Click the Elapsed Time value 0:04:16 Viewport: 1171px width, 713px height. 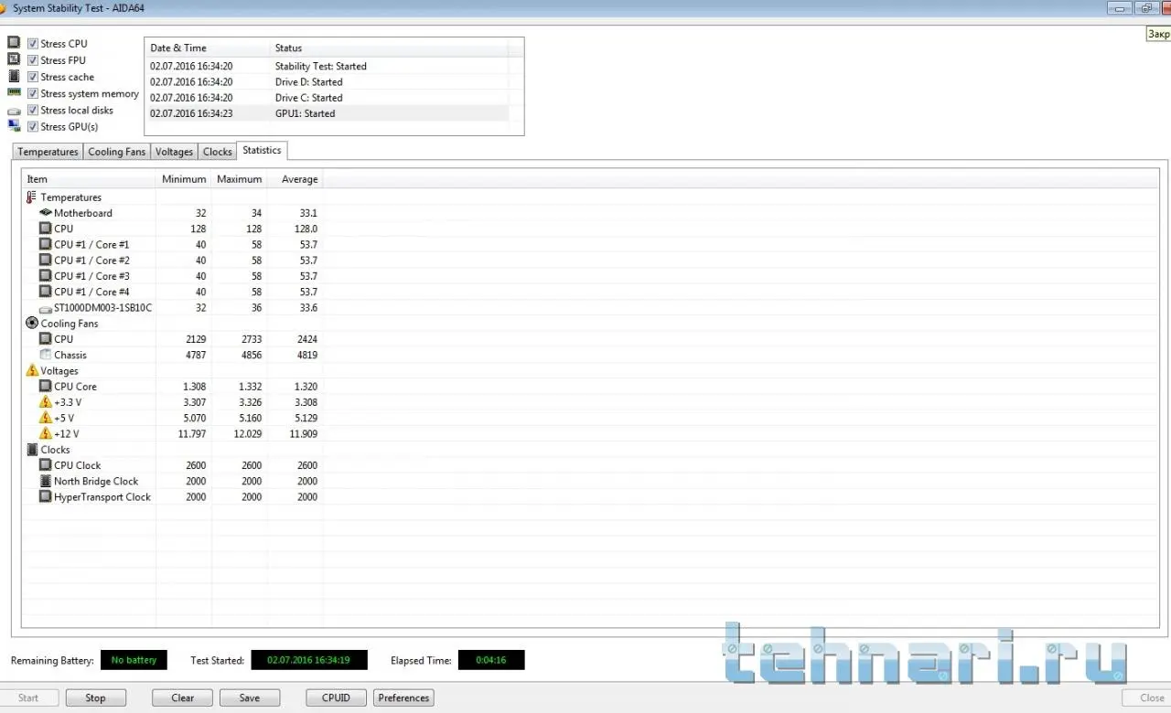[491, 660]
